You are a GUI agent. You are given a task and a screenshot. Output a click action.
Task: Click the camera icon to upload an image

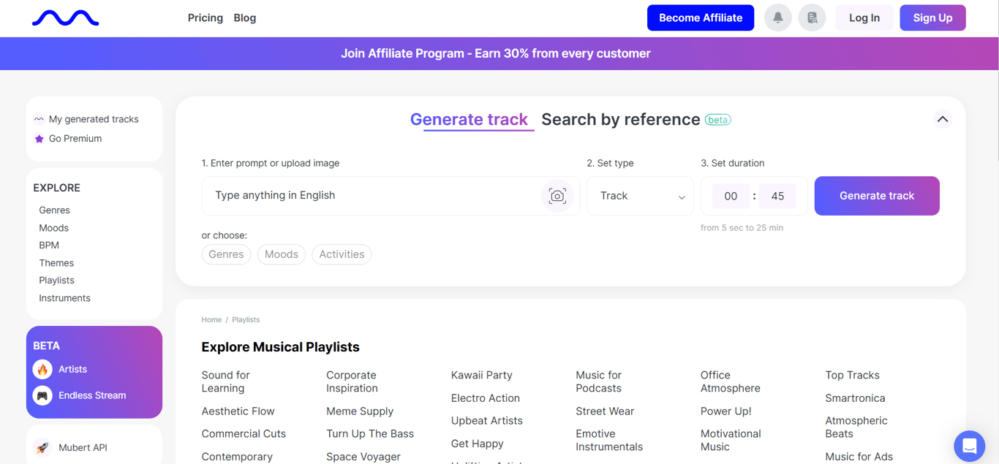click(557, 196)
